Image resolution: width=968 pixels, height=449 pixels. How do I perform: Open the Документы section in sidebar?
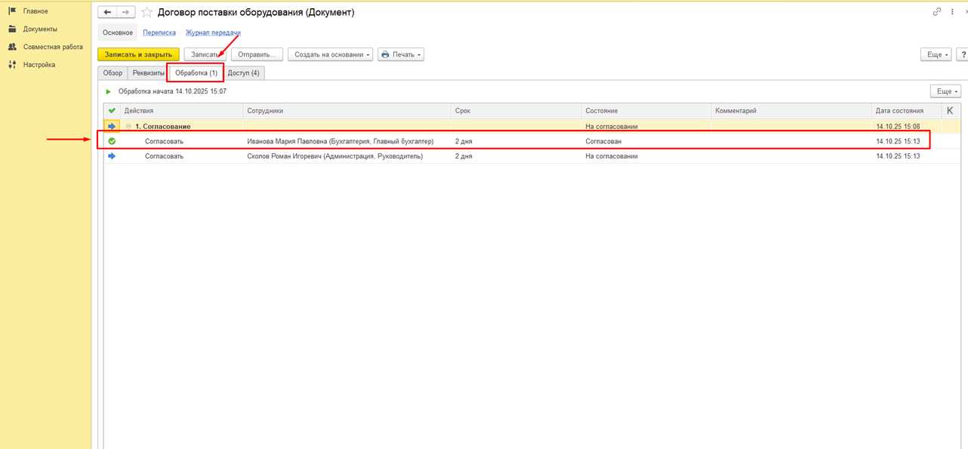[x=40, y=29]
